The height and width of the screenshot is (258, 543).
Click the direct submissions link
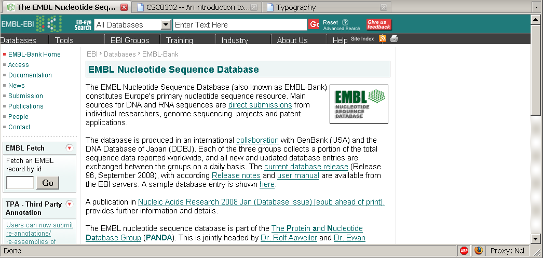click(260, 105)
